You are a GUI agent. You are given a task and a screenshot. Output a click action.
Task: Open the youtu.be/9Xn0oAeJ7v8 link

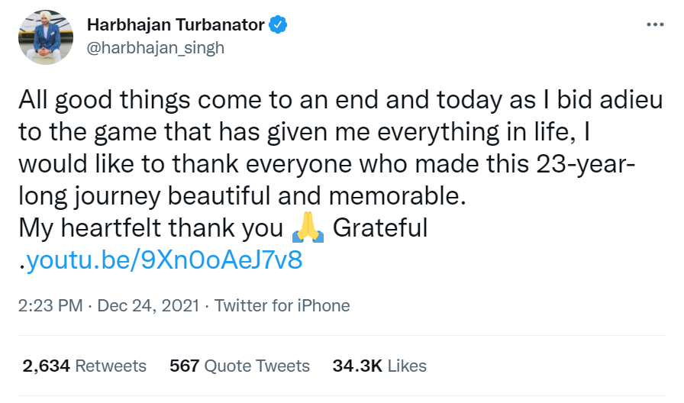click(x=164, y=260)
